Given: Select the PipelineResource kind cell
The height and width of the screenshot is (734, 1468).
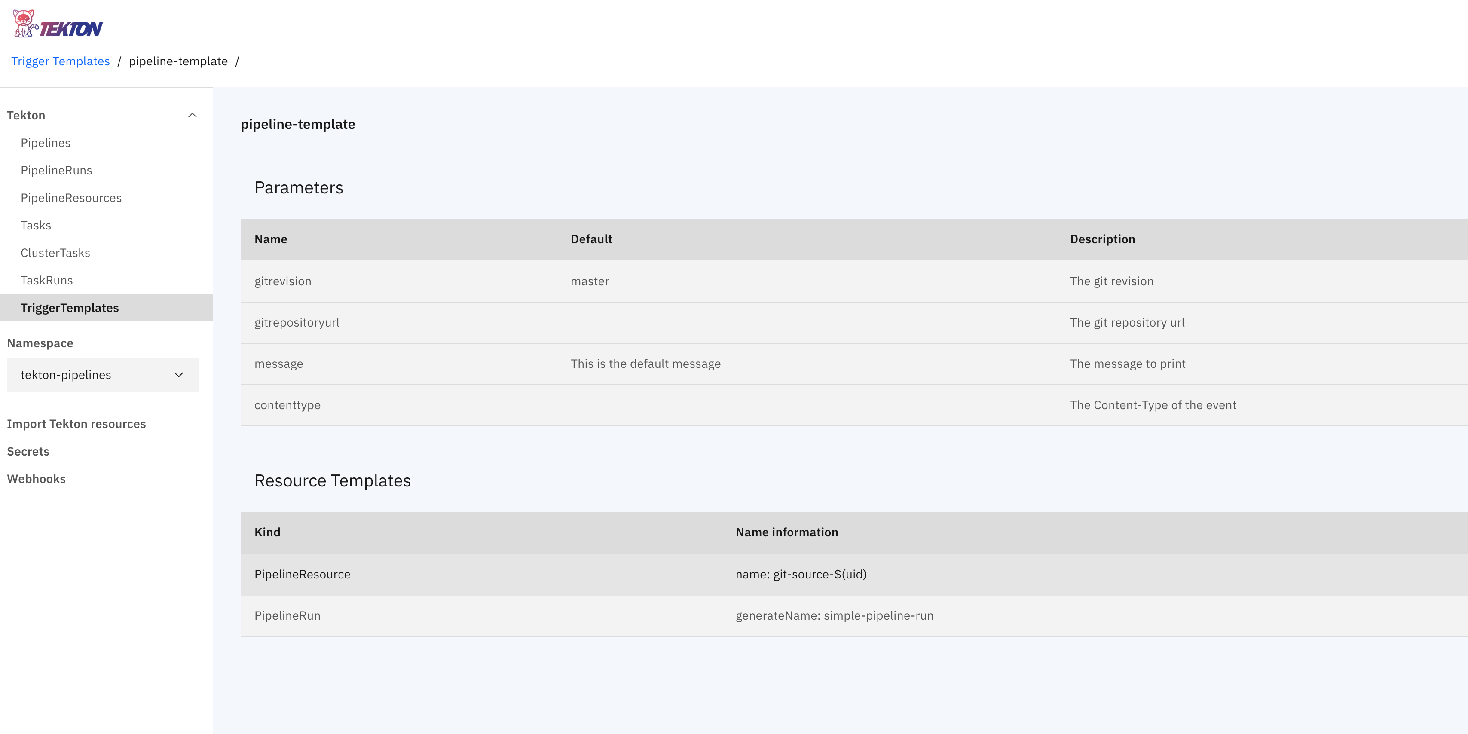Looking at the screenshot, I should coord(302,575).
